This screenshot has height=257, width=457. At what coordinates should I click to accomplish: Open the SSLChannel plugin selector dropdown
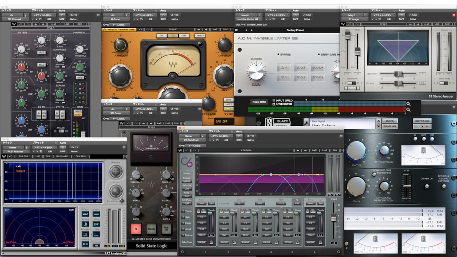(15, 19)
